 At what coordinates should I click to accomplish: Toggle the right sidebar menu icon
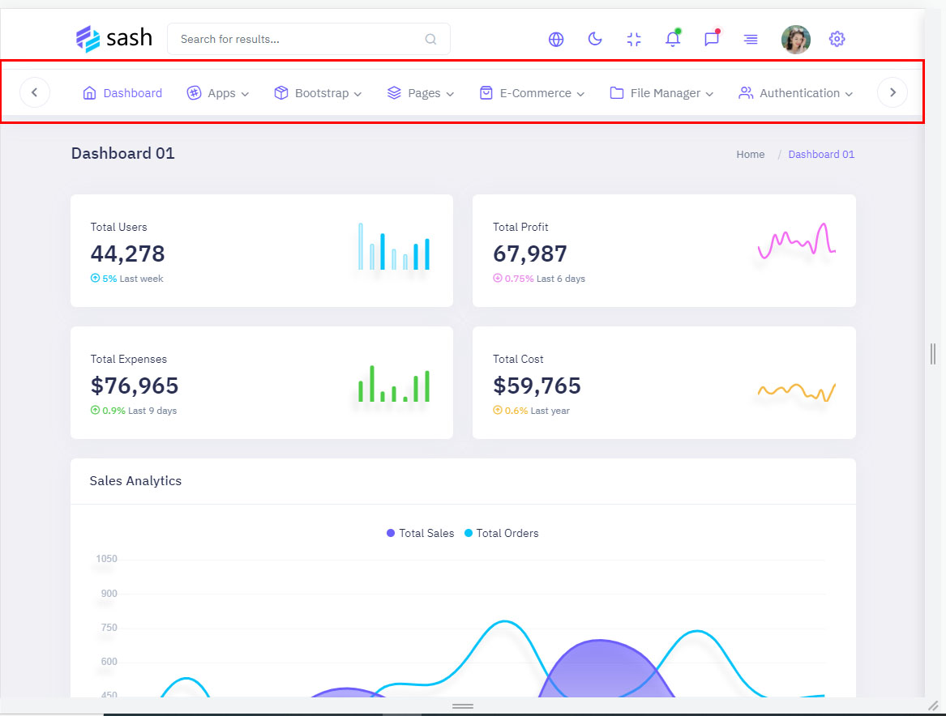[751, 39]
